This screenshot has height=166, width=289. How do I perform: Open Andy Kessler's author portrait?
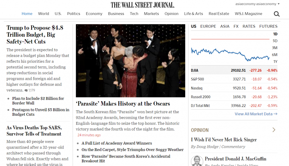[x=197, y=161]
